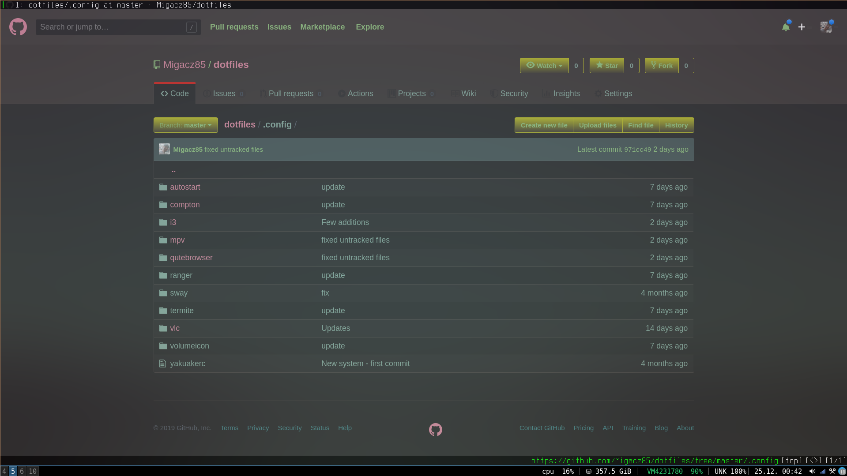
Task: Open the repository Security tab
Action: point(509,94)
